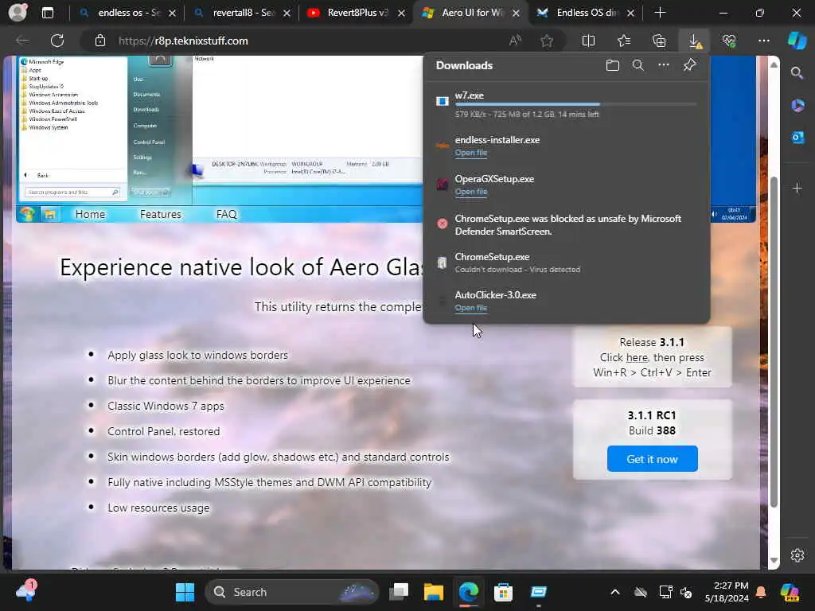The height and width of the screenshot is (611, 815).
Task: Click the 'here' link in Release box
Action: click(x=637, y=357)
